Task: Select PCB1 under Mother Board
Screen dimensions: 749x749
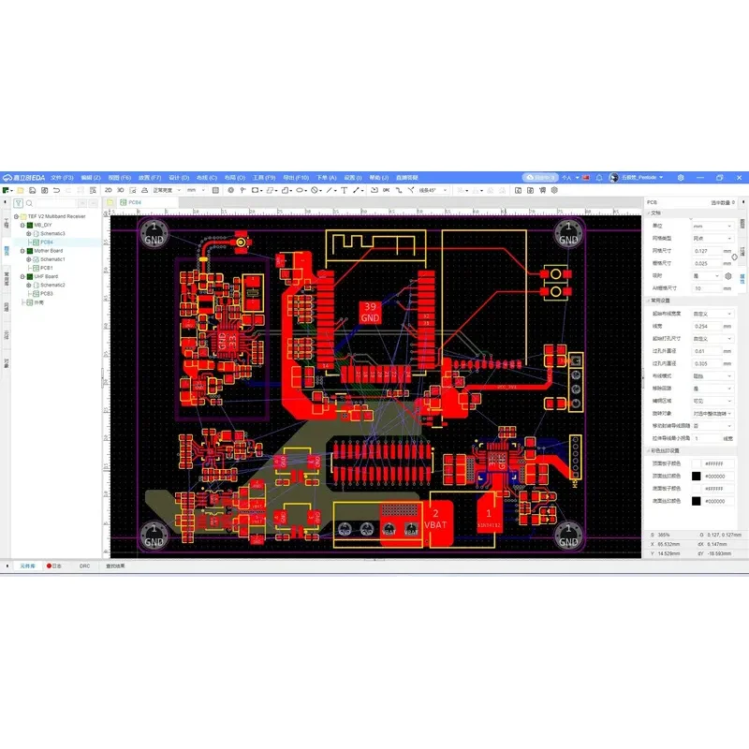Action: click(46, 268)
